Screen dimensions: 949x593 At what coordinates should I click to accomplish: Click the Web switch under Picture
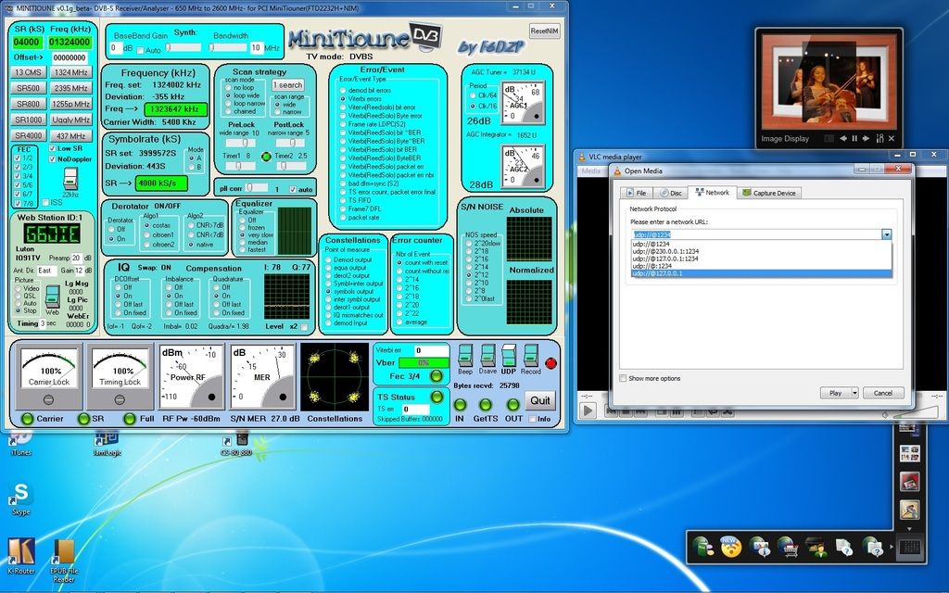point(52,296)
